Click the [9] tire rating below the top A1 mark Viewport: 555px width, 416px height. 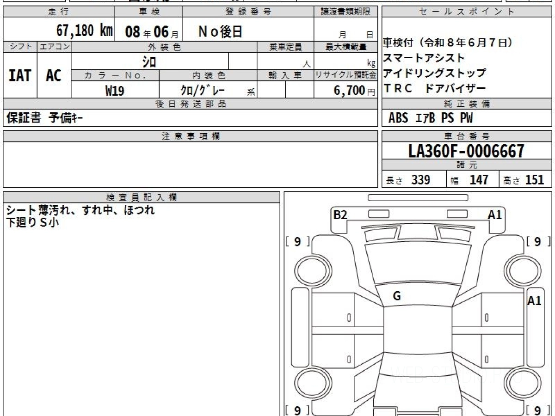(x=538, y=241)
